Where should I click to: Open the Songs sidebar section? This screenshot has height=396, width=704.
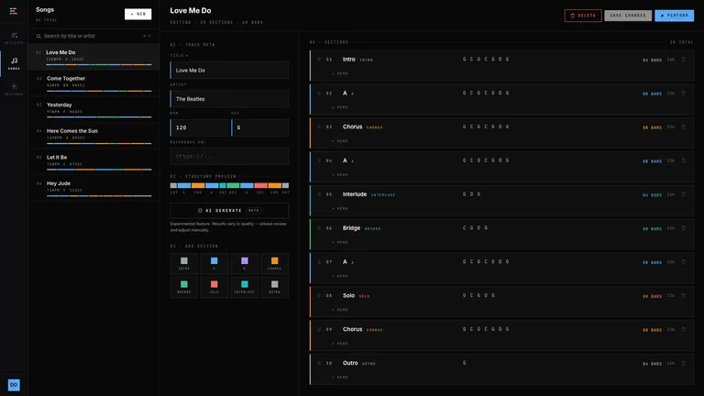[x=14, y=63]
